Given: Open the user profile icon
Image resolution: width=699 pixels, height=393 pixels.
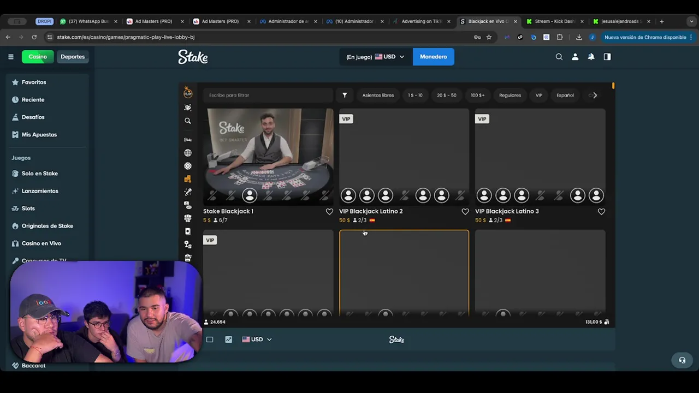Looking at the screenshot, I should tap(575, 57).
